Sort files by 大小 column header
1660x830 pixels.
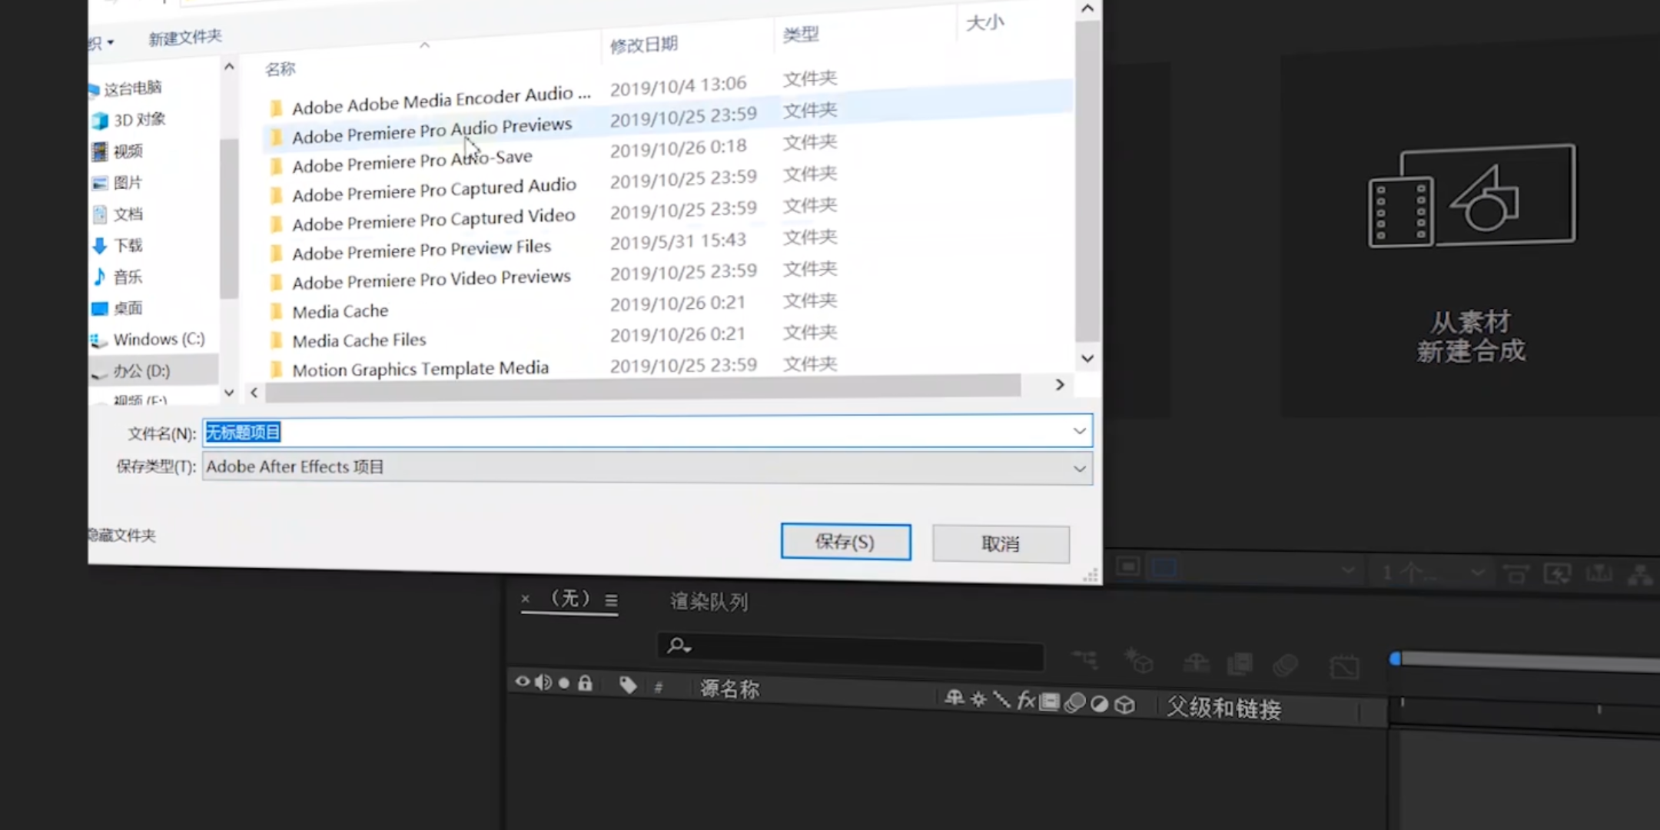pos(984,22)
